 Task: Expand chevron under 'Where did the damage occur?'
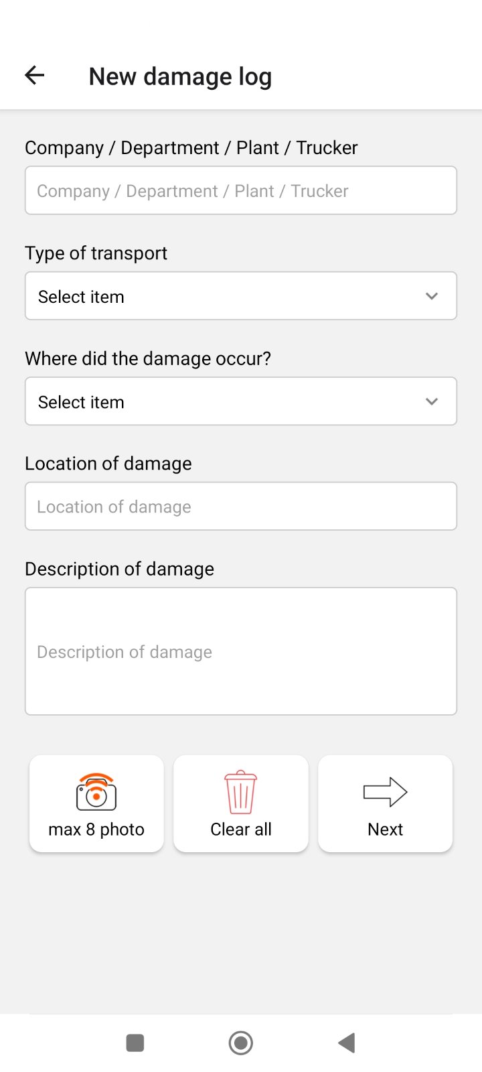(432, 401)
